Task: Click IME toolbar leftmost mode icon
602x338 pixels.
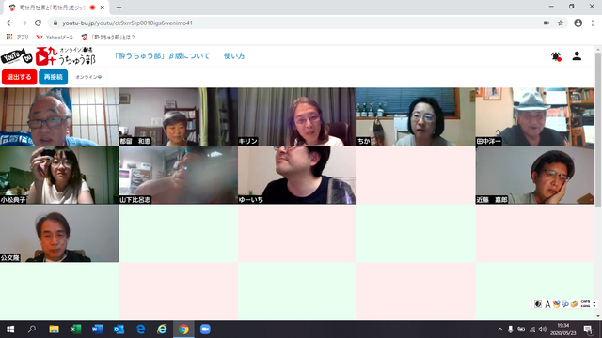Action: pyautogui.click(x=538, y=304)
